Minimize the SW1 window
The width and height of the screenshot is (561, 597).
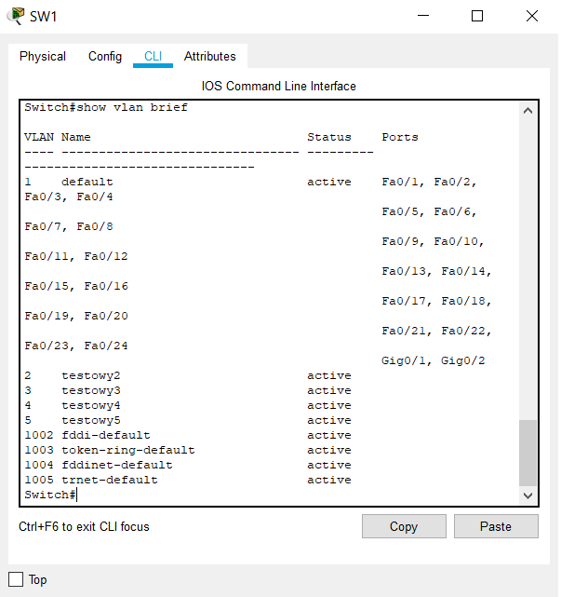coord(423,16)
